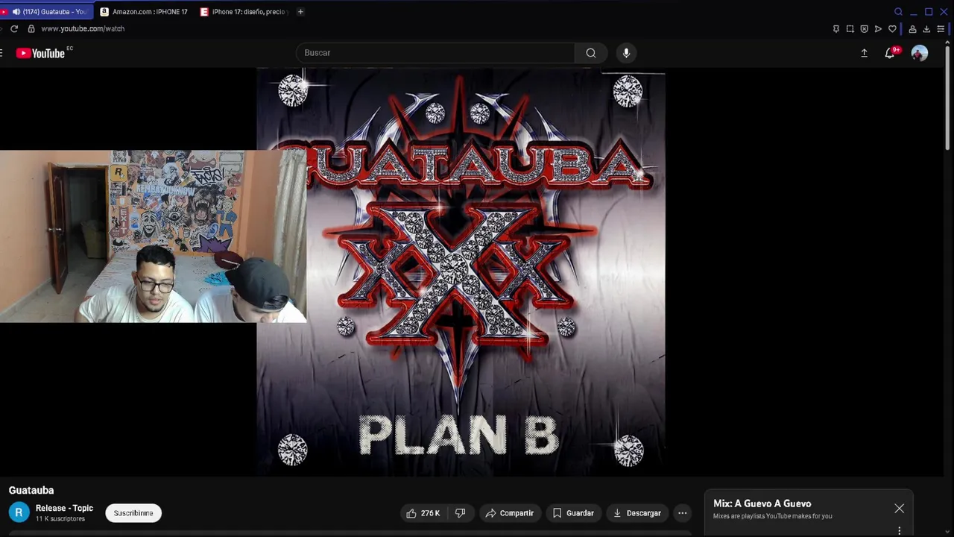Click the Guatauba video title
The image size is (954, 537).
tap(31, 491)
